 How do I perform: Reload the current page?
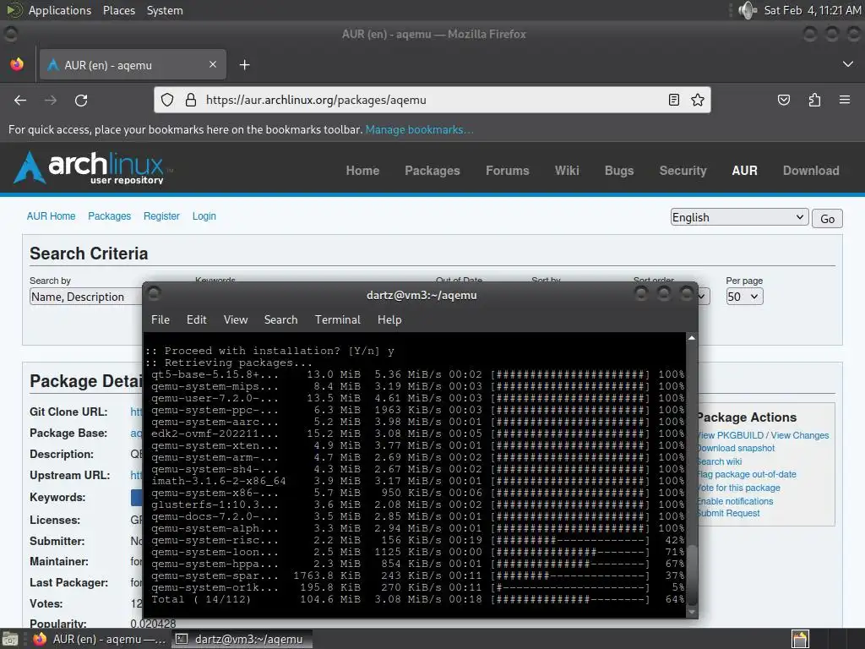tap(81, 101)
